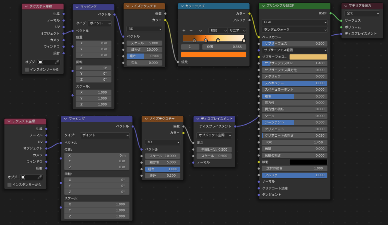Open the オブジェクト空間 dropdown in the ディスプレイスメント node
The height and width of the screenshot is (225, 388).
(x=214, y=135)
